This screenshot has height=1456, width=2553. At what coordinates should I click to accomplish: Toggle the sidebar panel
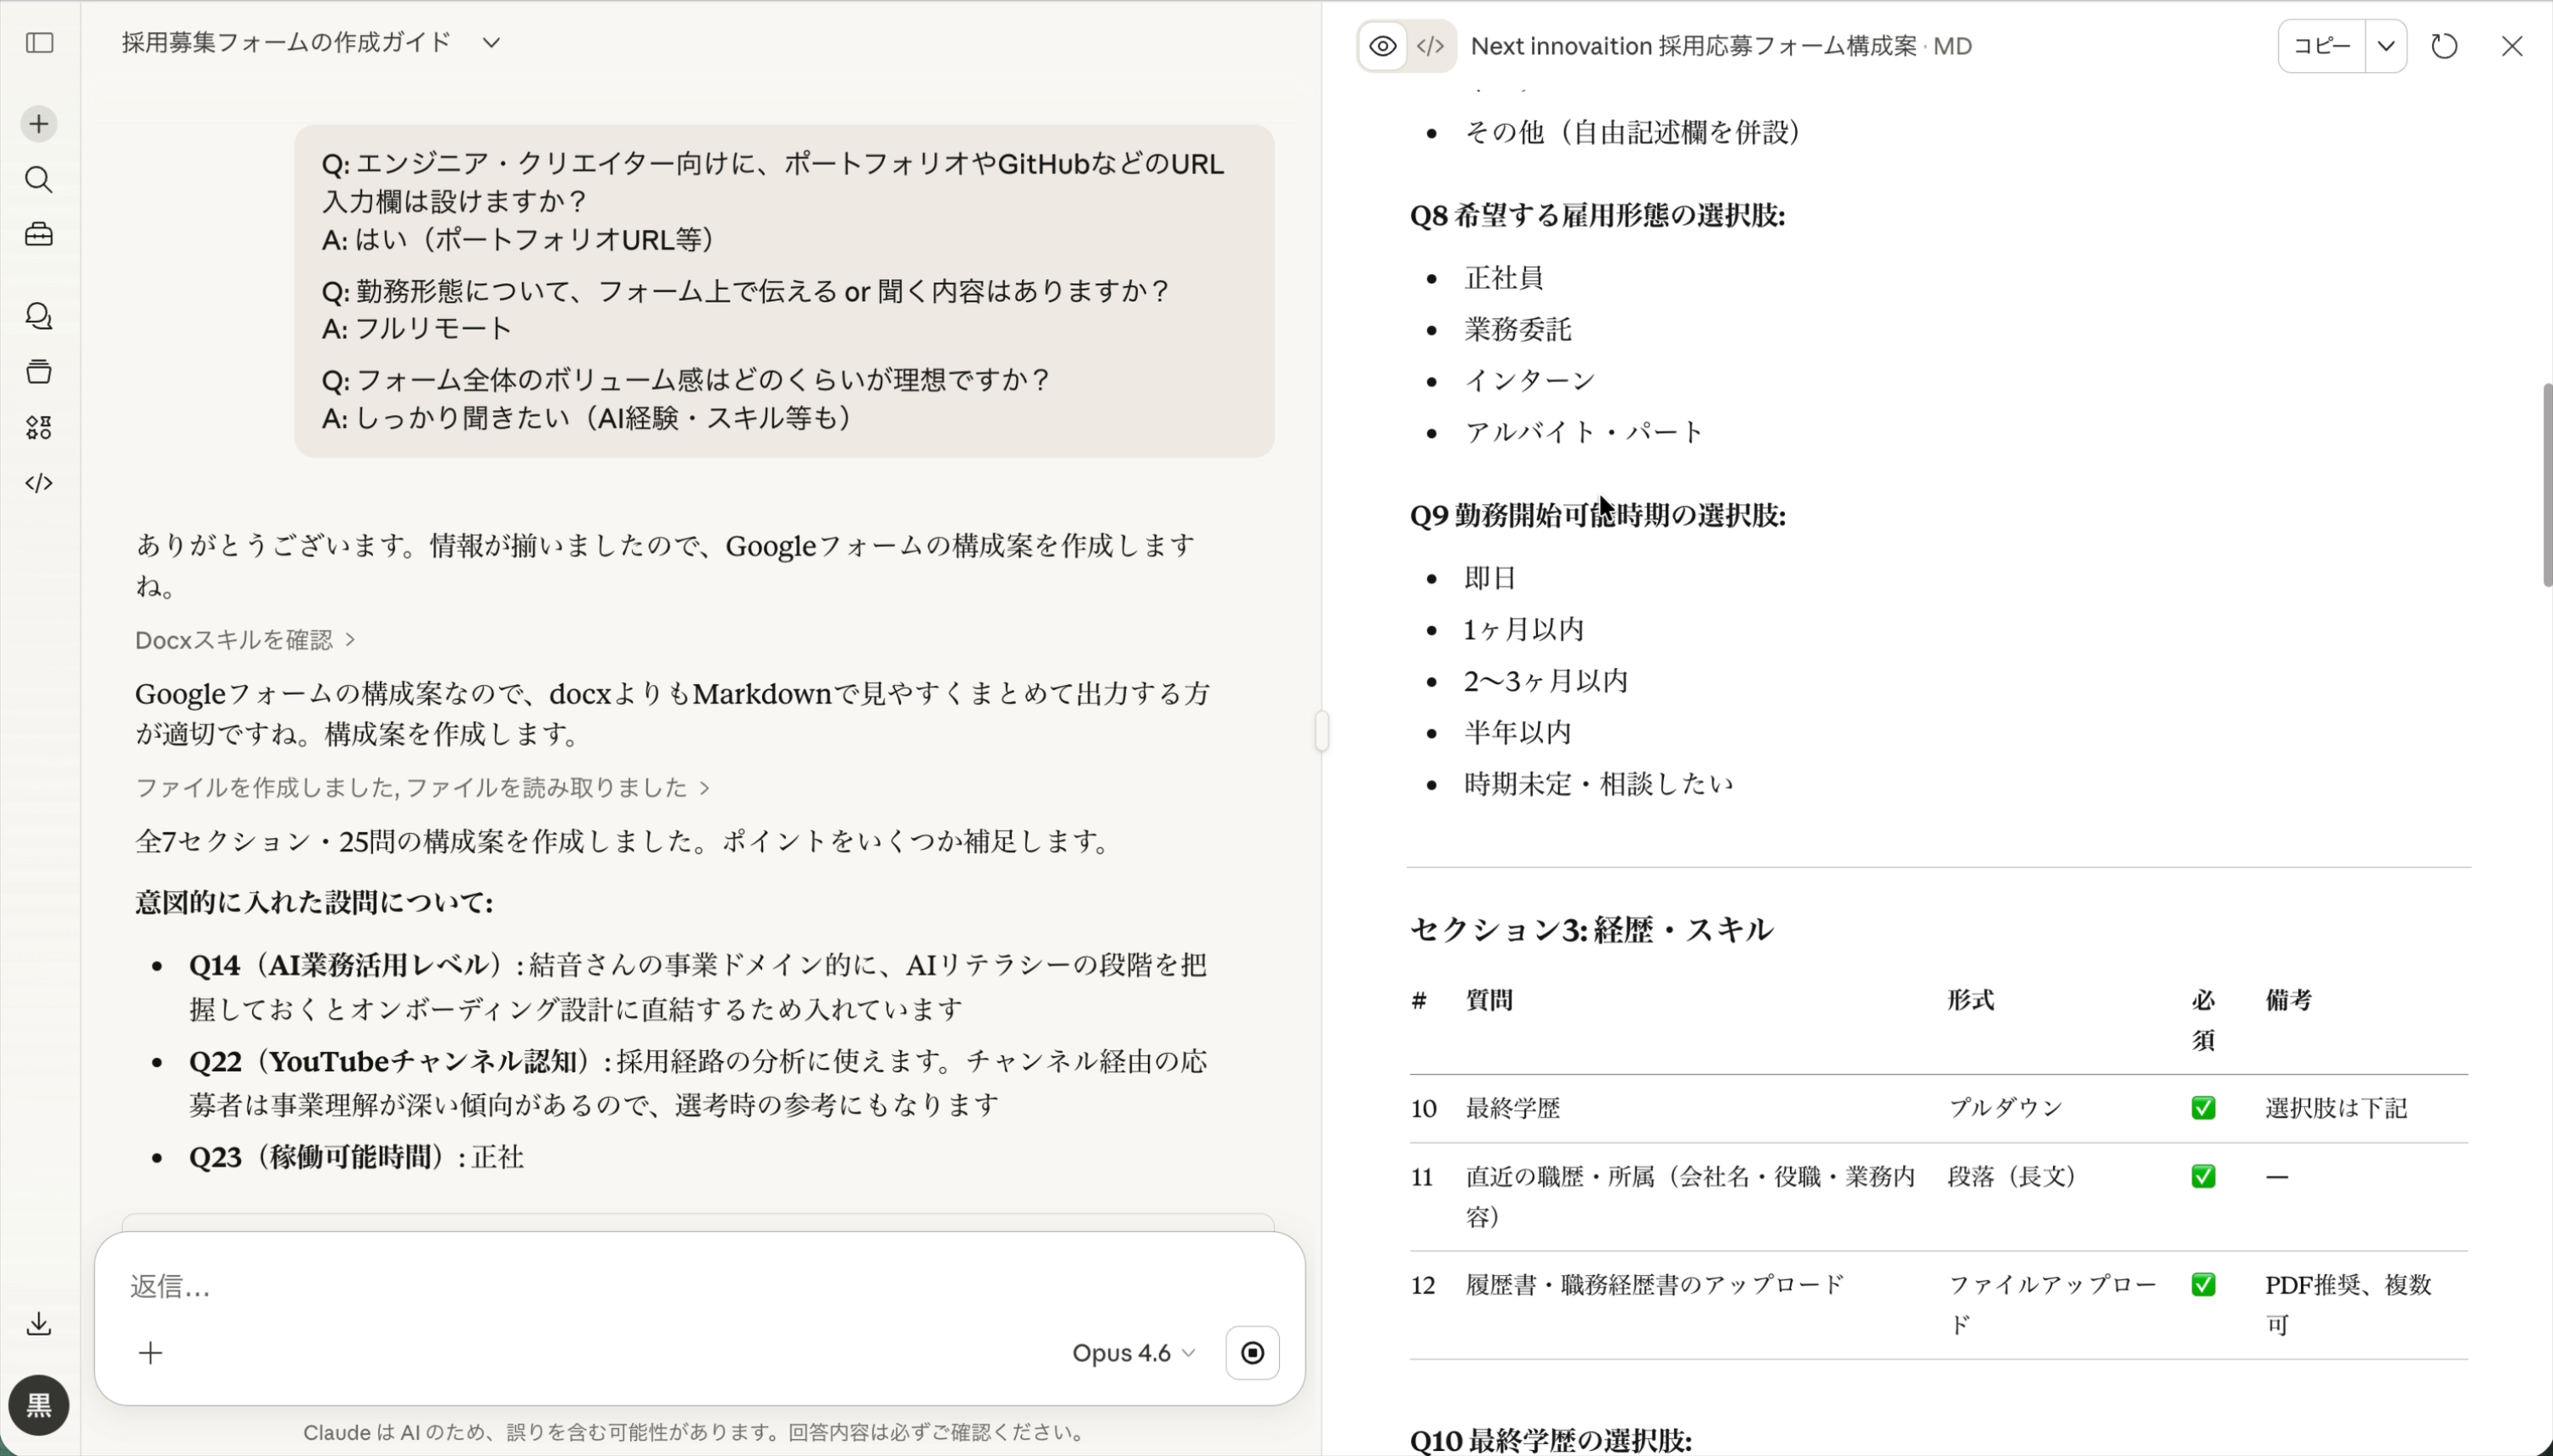click(39, 44)
